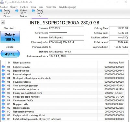Click the Celkový Čtení value 12233 GB
The height and width of the screenshot is (122, 130).
point(119,28)
